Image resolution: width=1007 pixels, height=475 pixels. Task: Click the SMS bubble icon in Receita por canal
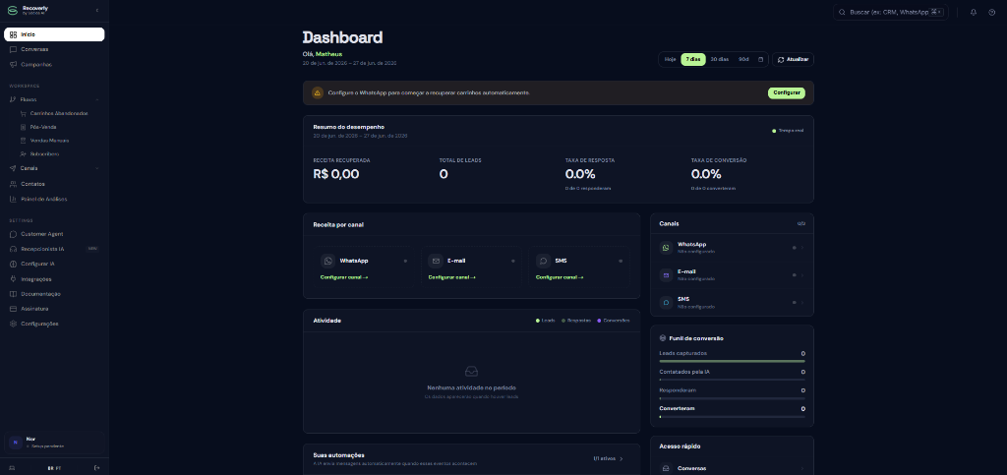pyautogui.click(x=543, y=261)
